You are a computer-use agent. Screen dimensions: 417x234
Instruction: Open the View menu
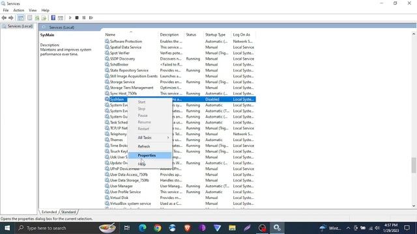coord(33,10)
